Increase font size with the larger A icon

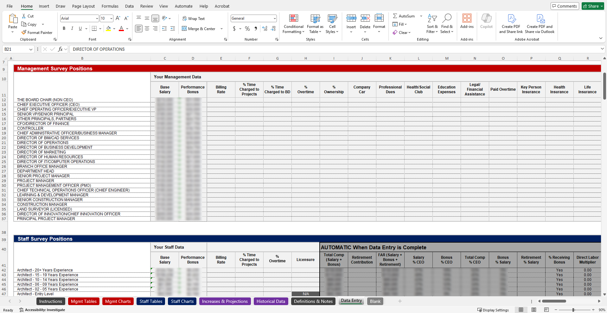118,18
